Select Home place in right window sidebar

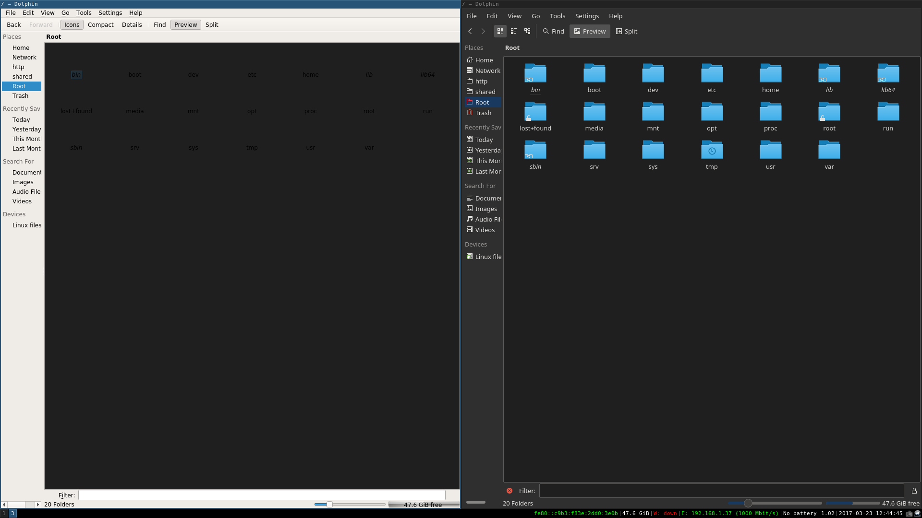(x=484, y=60)
